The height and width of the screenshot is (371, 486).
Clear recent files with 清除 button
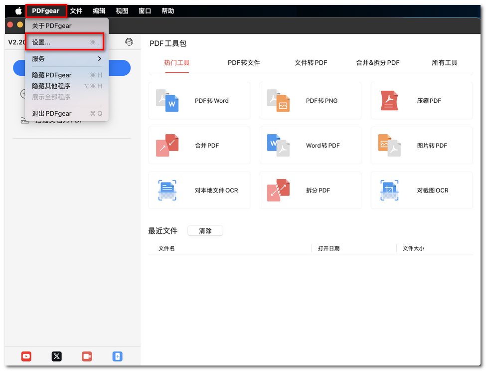point(205,230)
